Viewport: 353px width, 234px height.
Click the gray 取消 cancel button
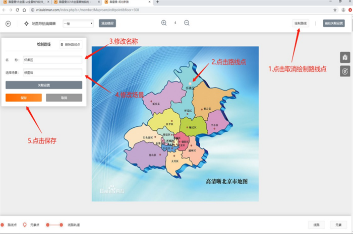64,98
